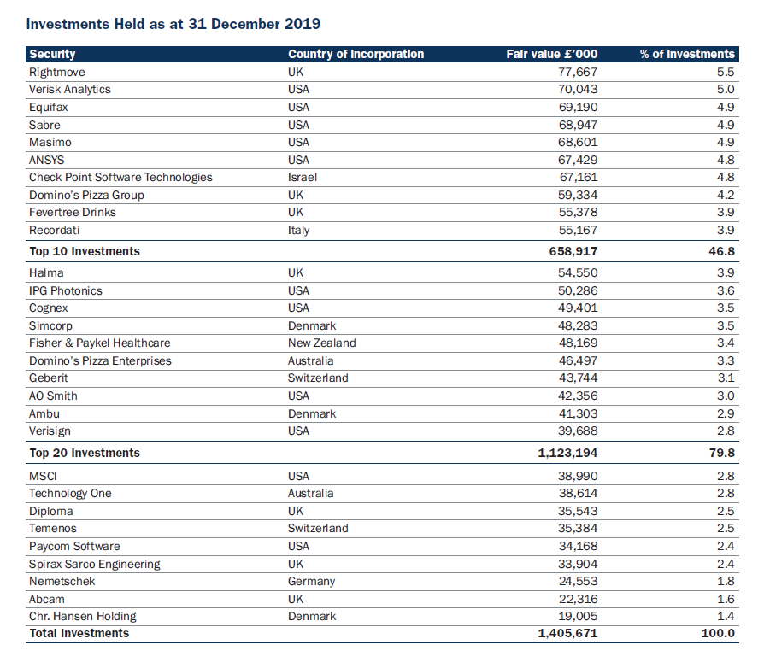The image size is (764, 668).
Task: Select the 'Rightmove' security name
Action: coord(56,72)
